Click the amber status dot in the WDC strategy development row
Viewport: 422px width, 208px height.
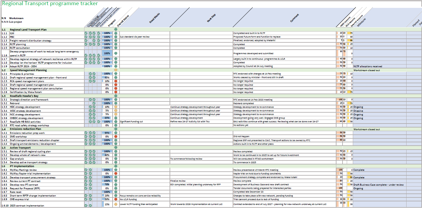pos(116,111)
